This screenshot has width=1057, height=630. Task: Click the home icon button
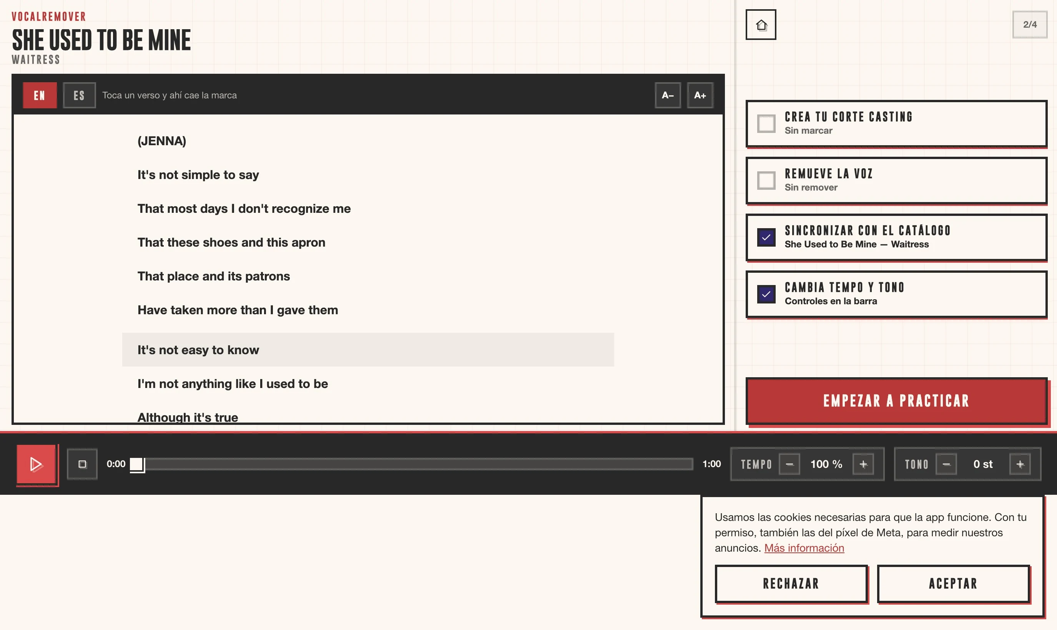tap(761, 25)
